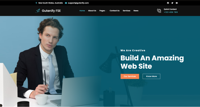Screen dimensions: 200x107
Task: Click the support@gutenify.com email link
Action: pos(78,3)
